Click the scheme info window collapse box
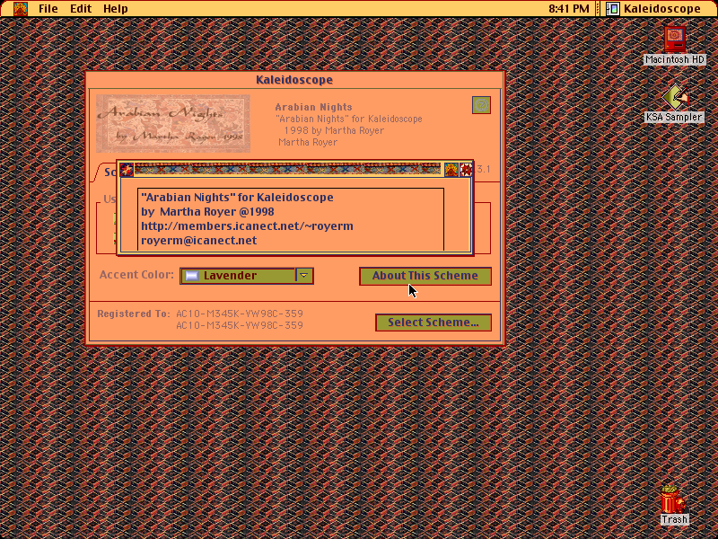718x539 pixels. pos(466,170)
